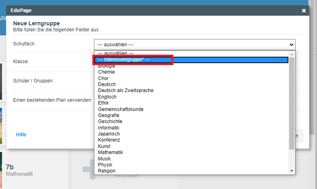The image size is (317, 189).
Task: Select Religion subject
Action: click(x=192, y=171)
